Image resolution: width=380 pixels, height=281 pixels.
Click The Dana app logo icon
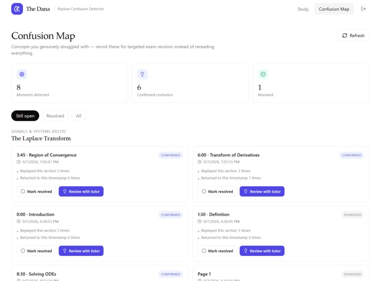pyautogui.click(x=17, y=9)
